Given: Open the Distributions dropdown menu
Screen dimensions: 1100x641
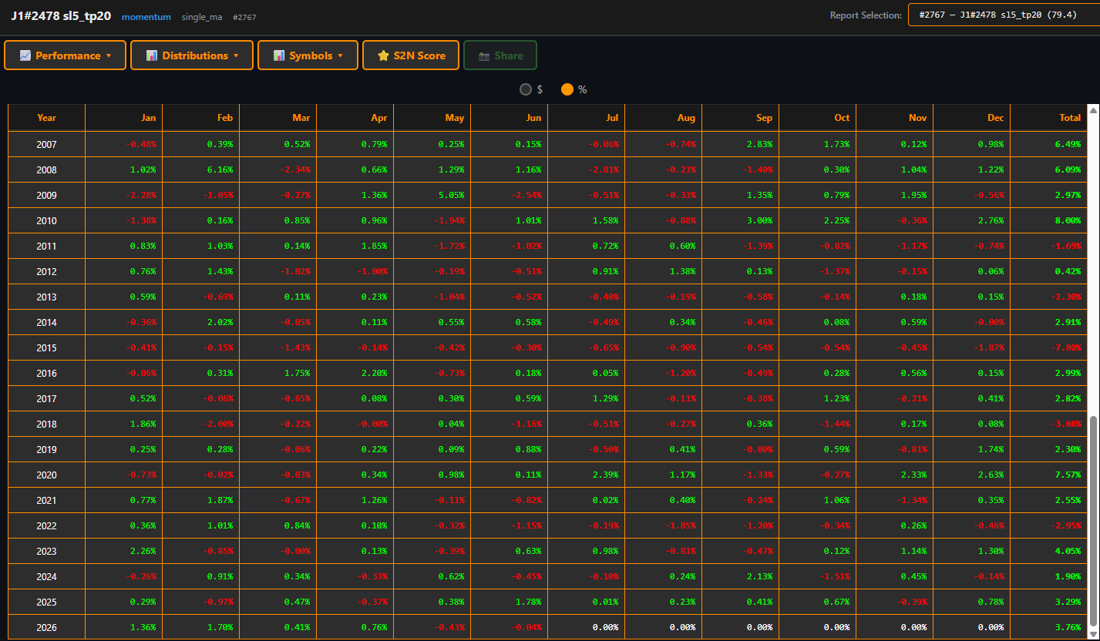Looking at the screenshot, I should (x=192, y=55).
